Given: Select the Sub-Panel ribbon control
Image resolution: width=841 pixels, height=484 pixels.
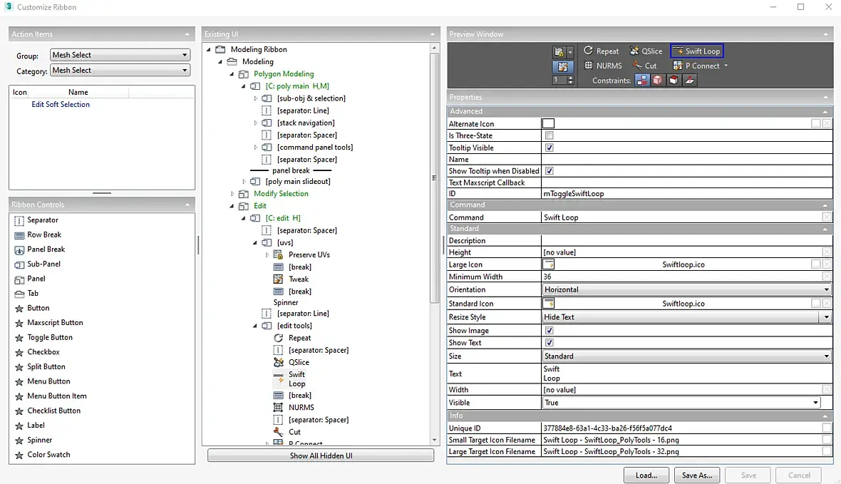Looking at the screenshot, I should 37,264.
